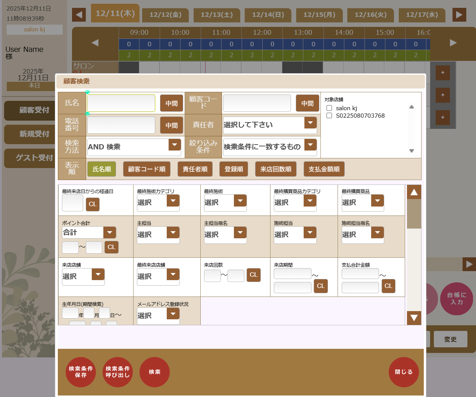Image resolution: width=476 pixels, height=397 pixels.
Task: Click the criteria panel scrollbar thumb
Action: pos(414,214)
